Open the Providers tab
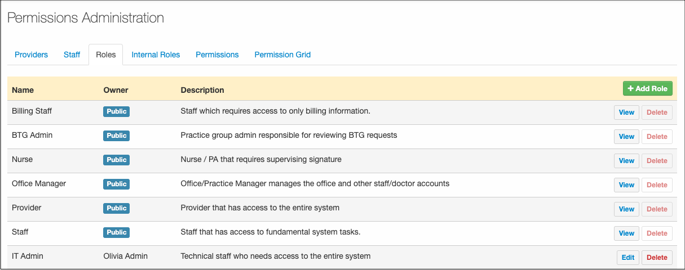This screenshot has height=270, width=685. pyautogui.click(x=31, y=55)
